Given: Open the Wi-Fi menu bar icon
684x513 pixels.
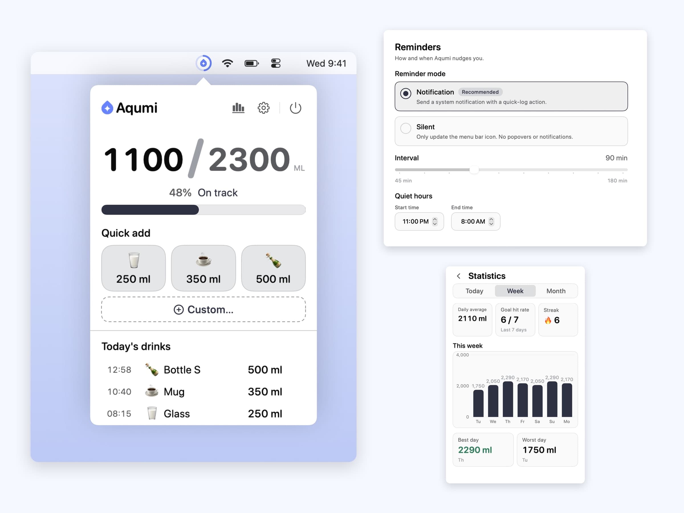Looking at the screenshot, I should 227,63.
